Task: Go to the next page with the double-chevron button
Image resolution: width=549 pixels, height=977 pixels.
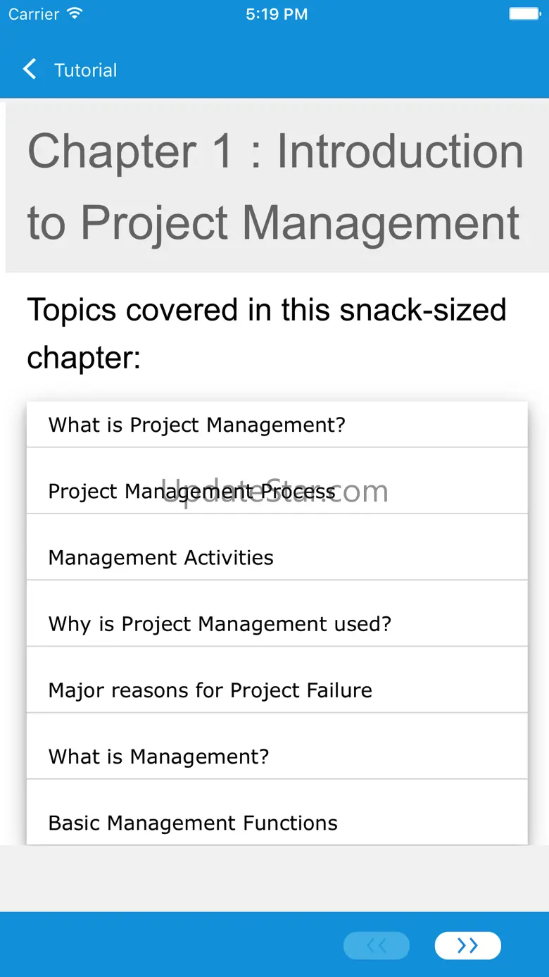Action: click(467, 945)
